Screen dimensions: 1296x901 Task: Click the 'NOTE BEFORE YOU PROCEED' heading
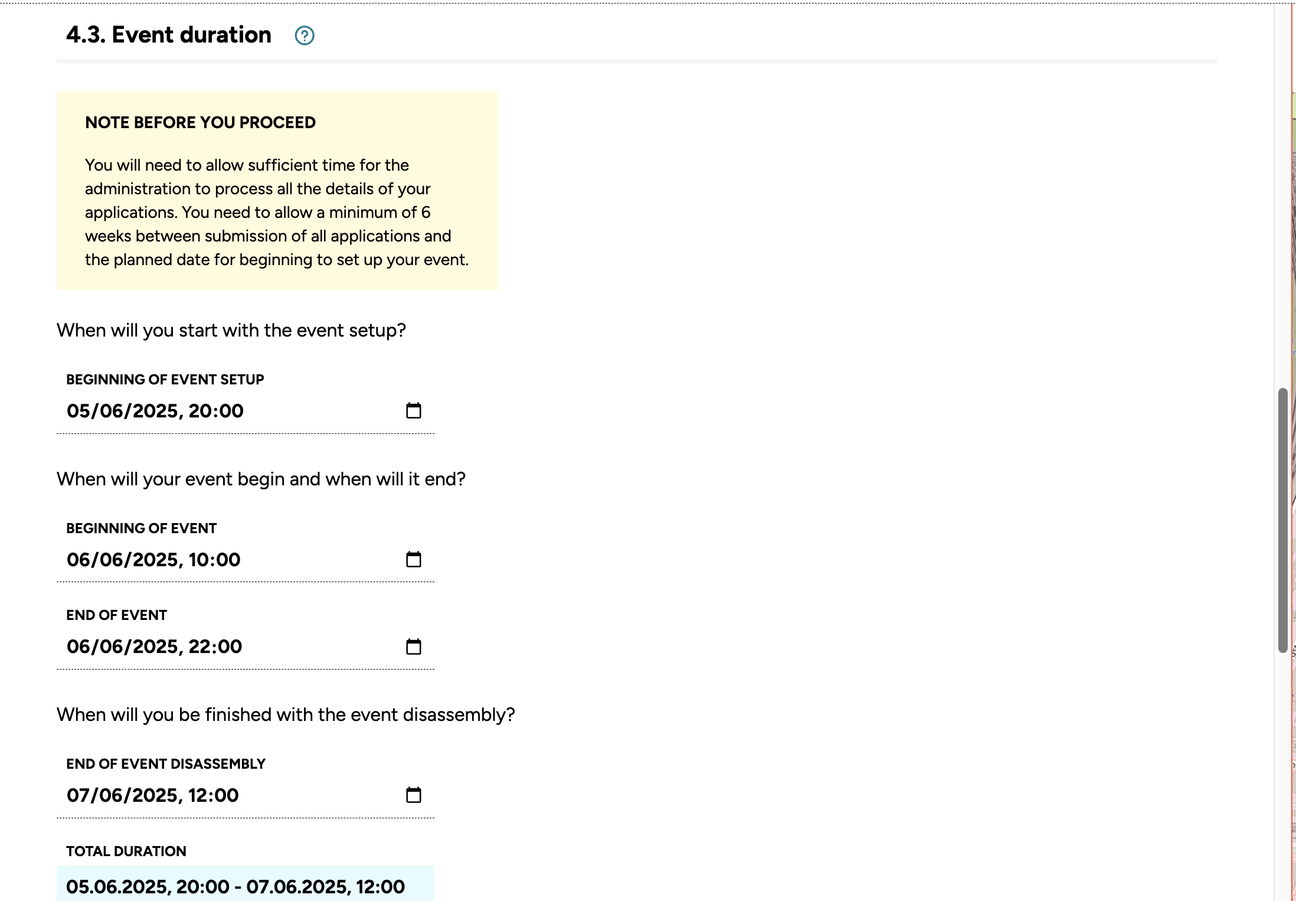tap(200, 123)
